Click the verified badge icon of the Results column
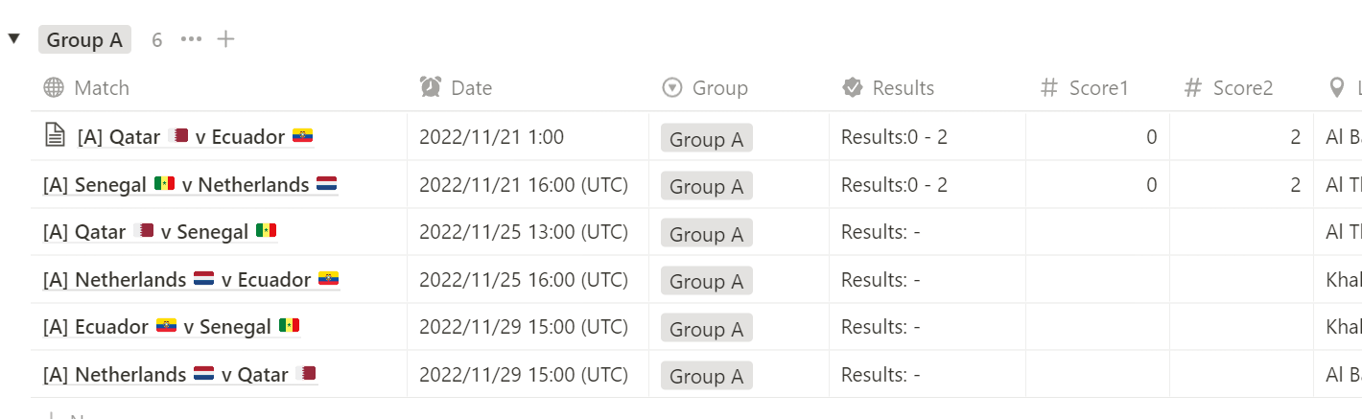Image resolution: width=1362 pixels, height=419 pixels. tap(852, 88)
